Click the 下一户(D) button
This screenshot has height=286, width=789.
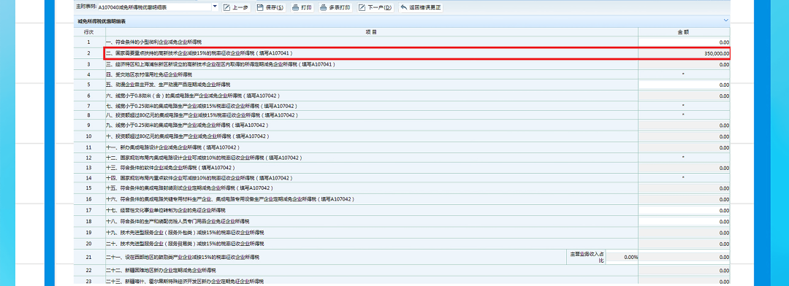pos(376,7)
